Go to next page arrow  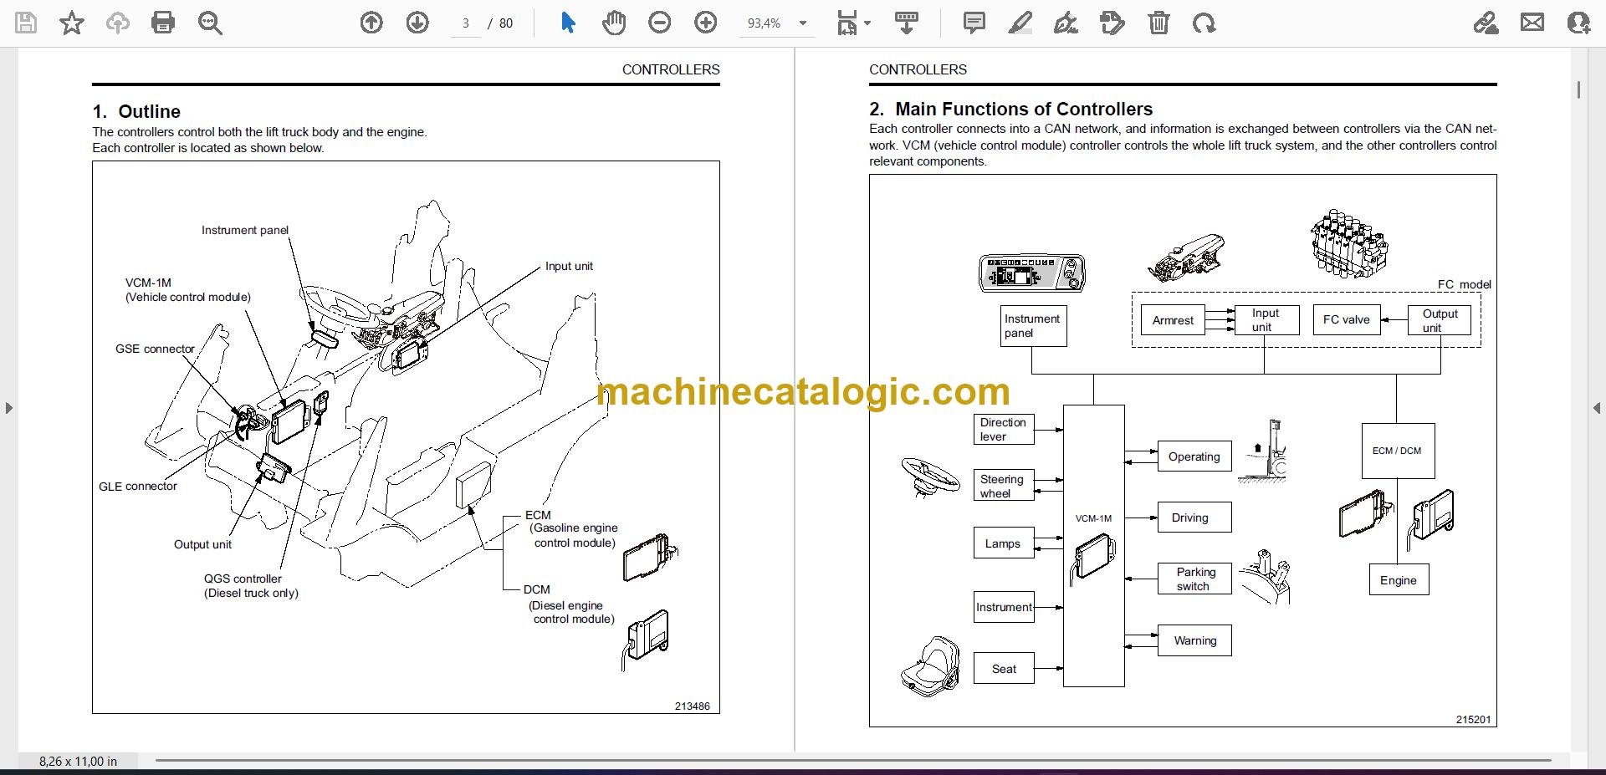417,23
